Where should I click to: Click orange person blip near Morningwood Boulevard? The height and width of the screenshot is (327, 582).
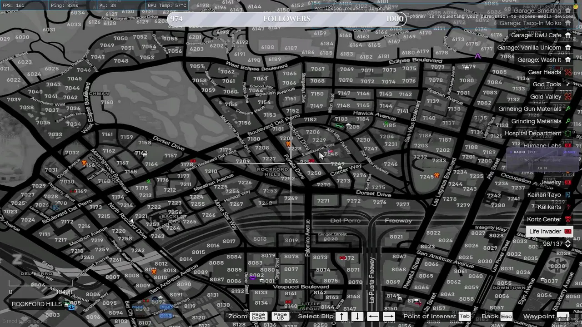click(84, 163)
